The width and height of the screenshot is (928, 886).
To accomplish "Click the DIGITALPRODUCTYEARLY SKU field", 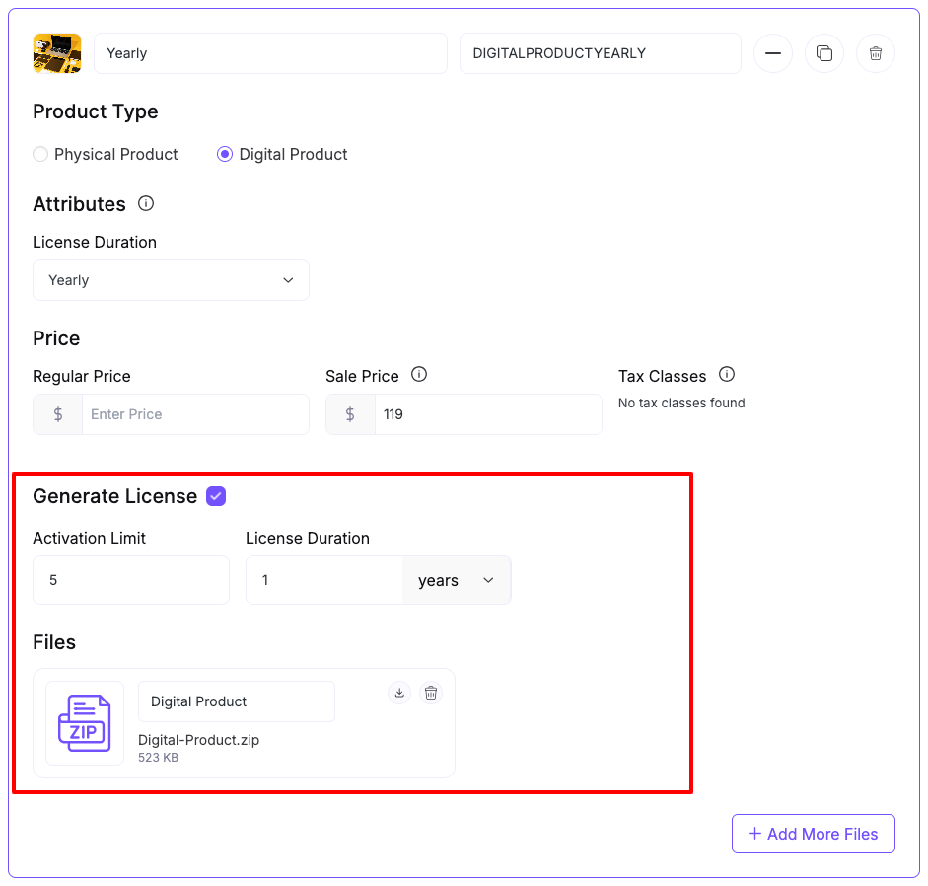I will click(600, 53).
